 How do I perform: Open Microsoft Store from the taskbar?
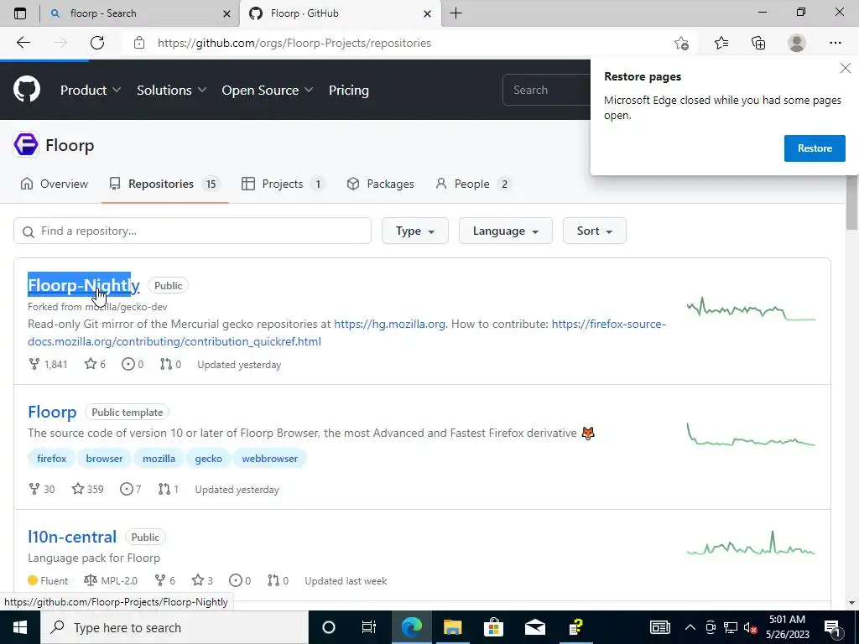493,627
